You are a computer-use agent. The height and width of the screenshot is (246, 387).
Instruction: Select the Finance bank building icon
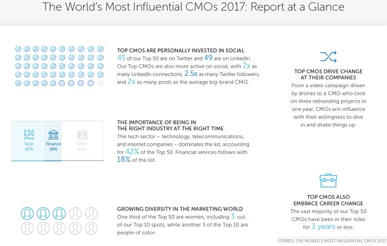coord(53,135)
